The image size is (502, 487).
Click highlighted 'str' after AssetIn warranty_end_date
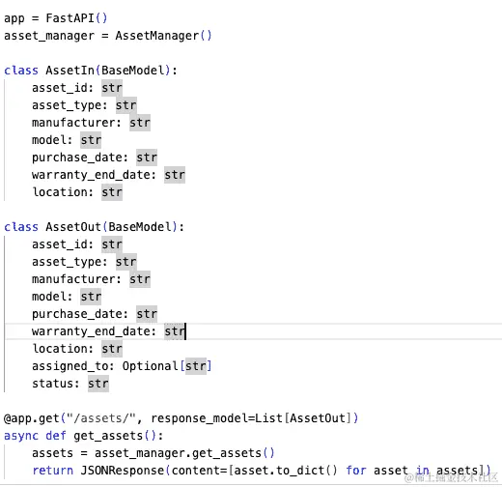tap(175, 175)
